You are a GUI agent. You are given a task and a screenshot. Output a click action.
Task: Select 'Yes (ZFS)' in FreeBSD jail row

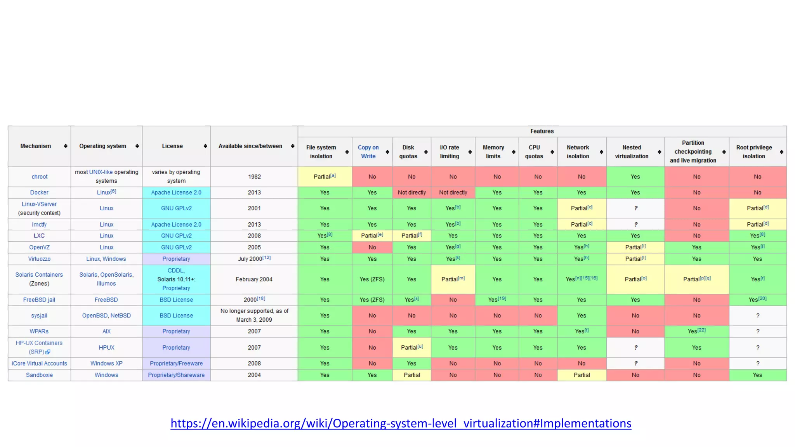pyautogui.click(x=372, y=300)
